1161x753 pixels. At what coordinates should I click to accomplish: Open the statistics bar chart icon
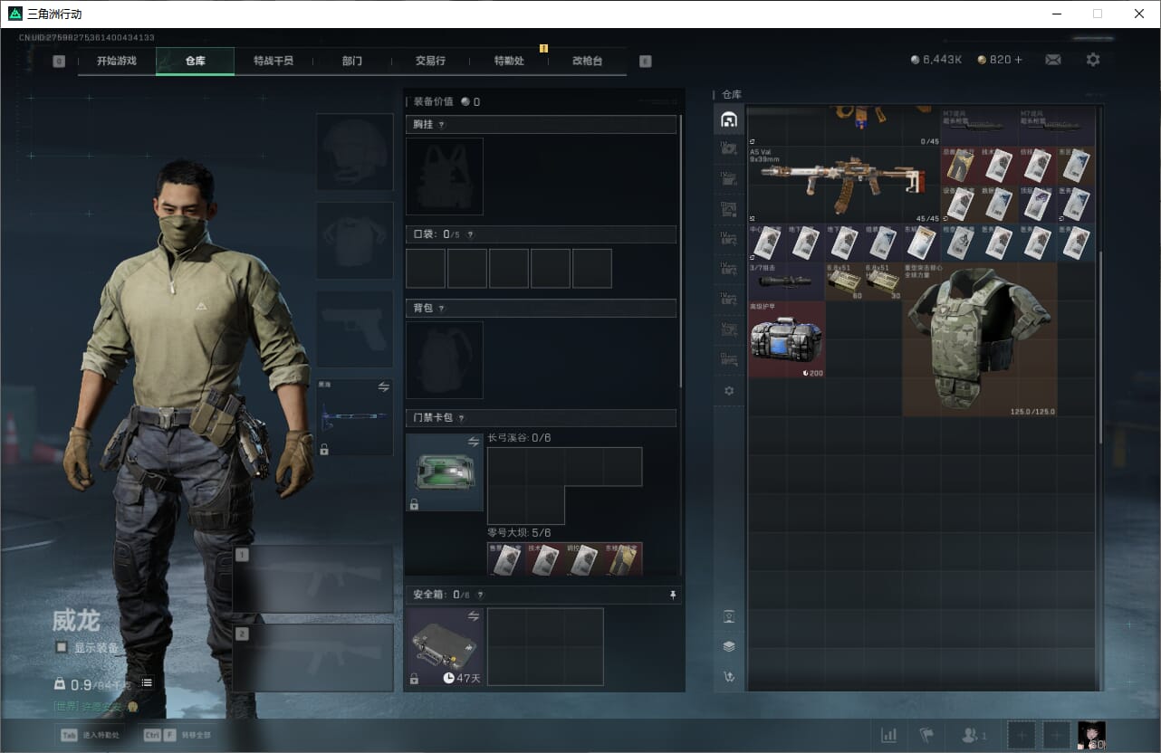[889, 735]
